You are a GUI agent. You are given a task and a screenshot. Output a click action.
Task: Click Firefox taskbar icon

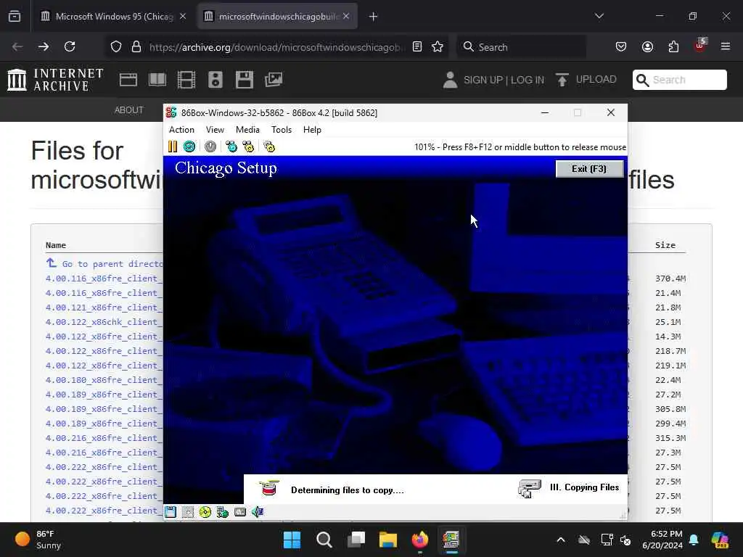coord(419,540)
